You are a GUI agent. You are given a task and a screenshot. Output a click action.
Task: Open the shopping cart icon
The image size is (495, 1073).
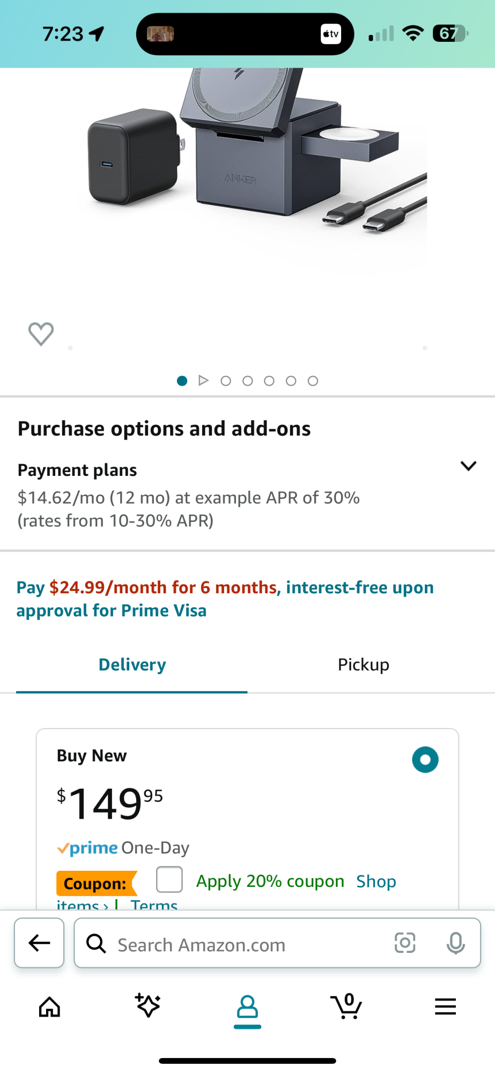(x=346, y=1006)
